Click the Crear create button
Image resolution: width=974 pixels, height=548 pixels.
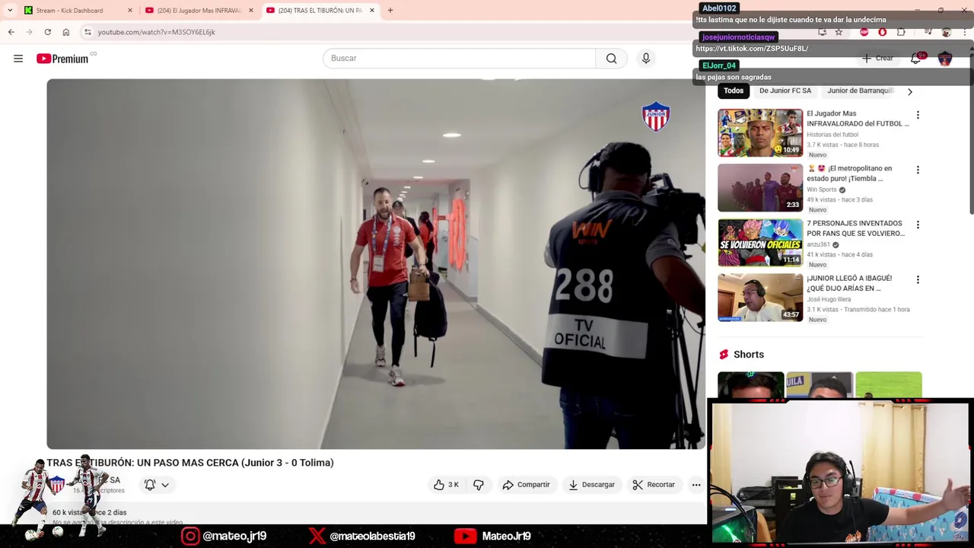[877, 59]
